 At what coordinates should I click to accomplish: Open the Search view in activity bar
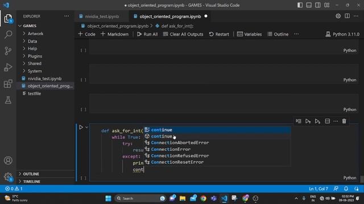click(8, 35)
